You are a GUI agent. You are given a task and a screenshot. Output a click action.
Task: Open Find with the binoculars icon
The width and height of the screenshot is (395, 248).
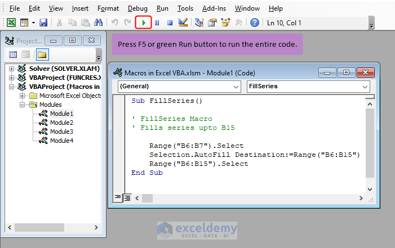(x=99, y=23)
